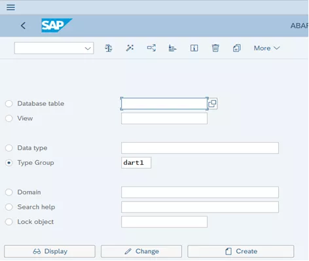
Task: Open the information icon in toolbar
Action: (194, 48)
